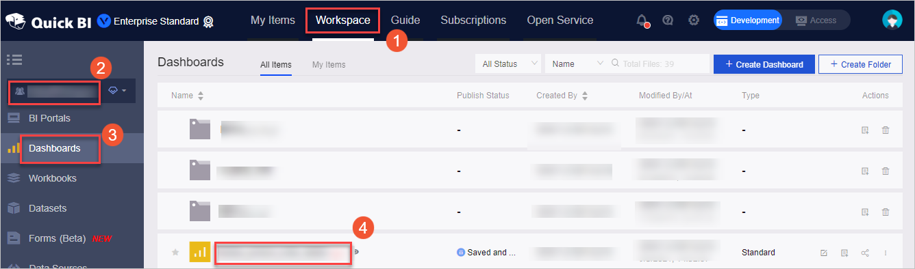The image size is (915, 269).
Task: Open the topmost folder icon in list
Action: point(200,130)
